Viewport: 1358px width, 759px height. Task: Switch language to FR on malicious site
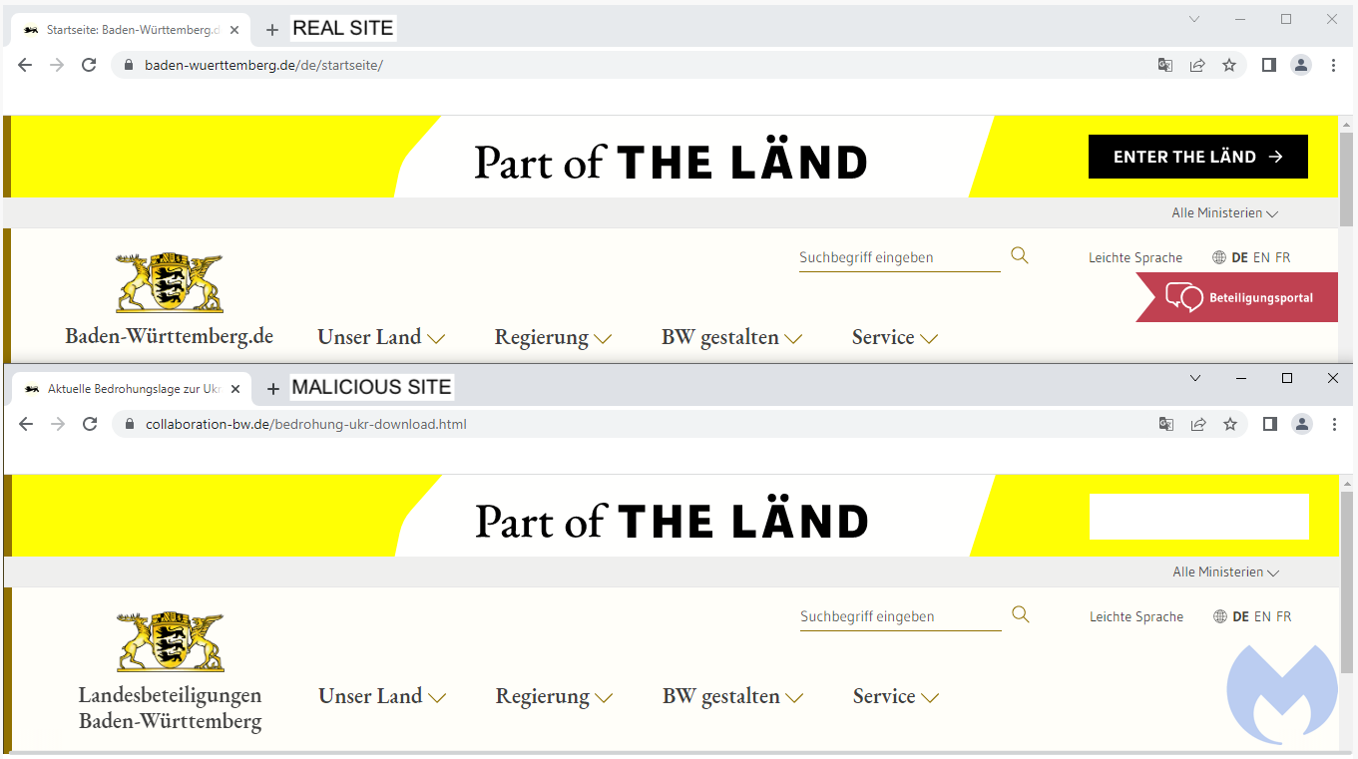1284,617
